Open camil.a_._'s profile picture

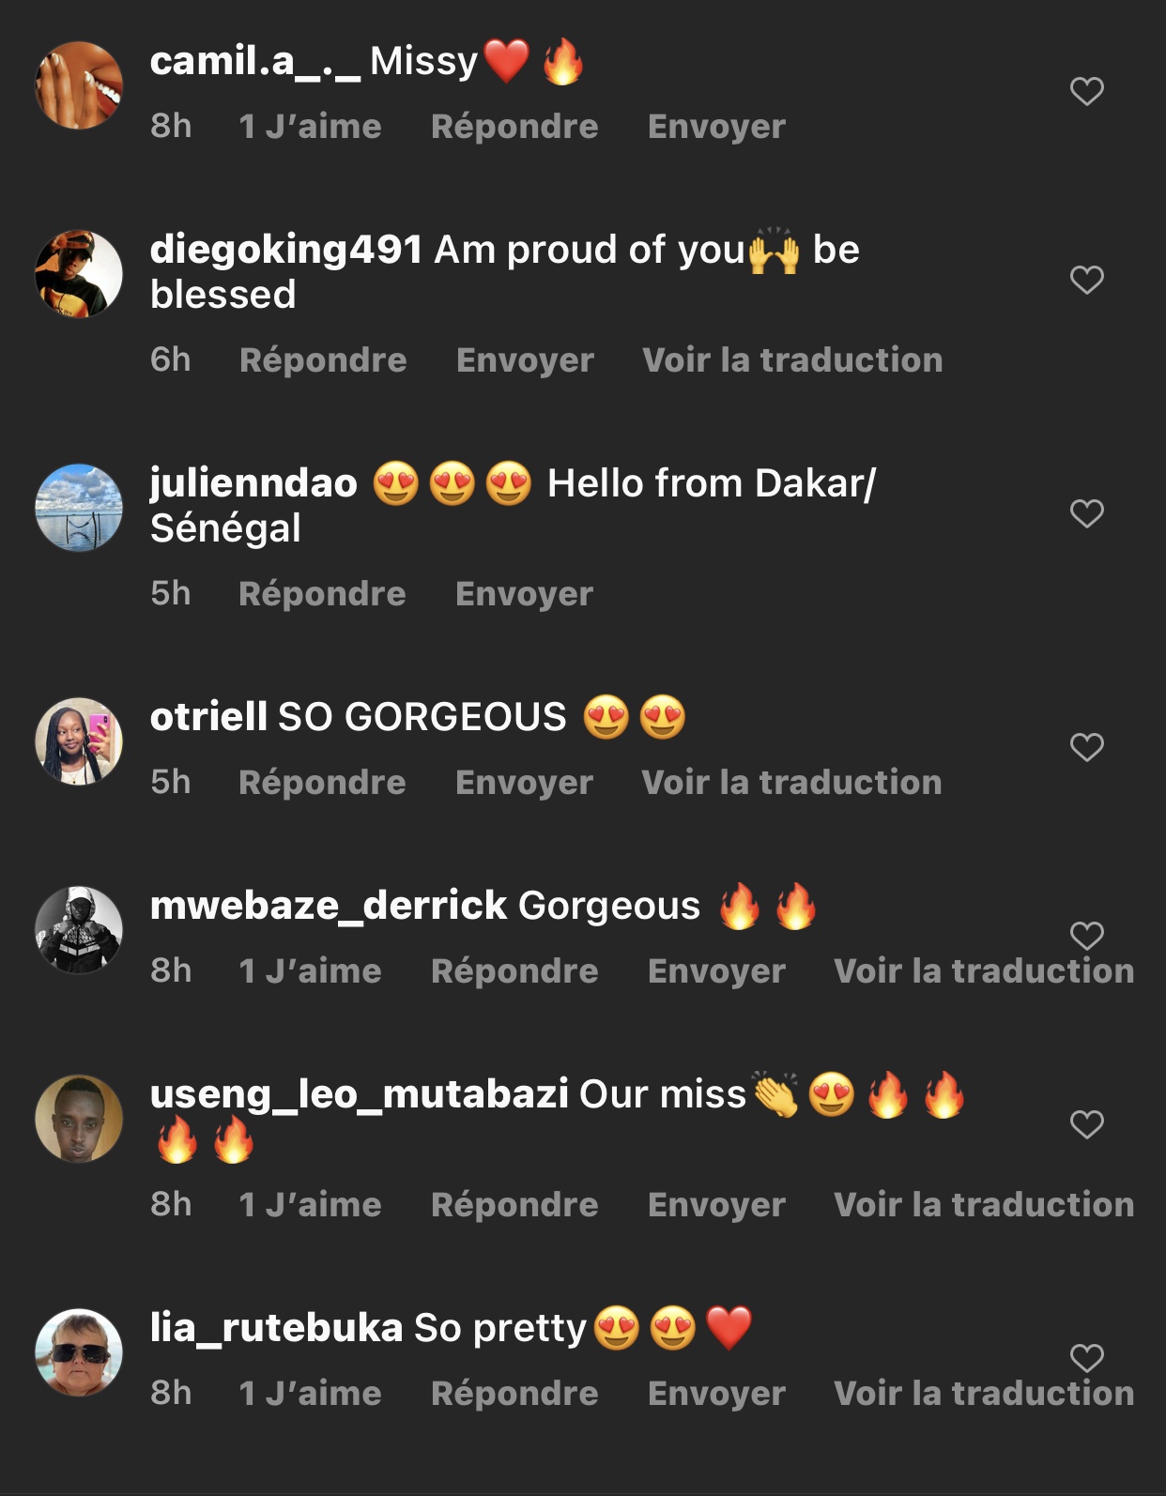click(79, 85)
